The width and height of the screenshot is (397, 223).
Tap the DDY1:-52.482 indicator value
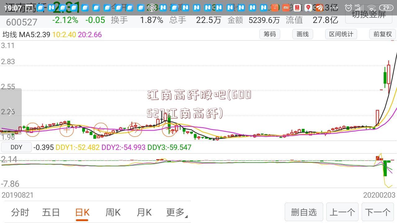pos(78,147)
